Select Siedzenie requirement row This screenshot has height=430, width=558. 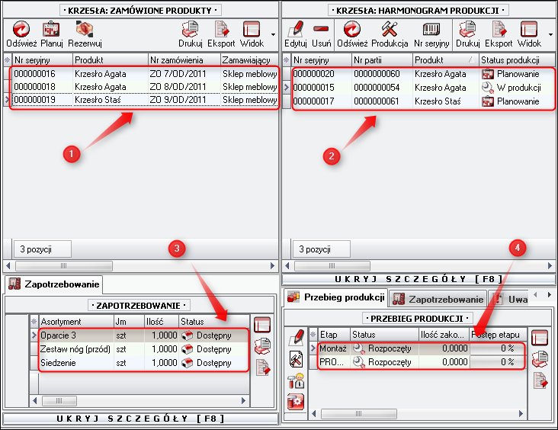(x=144, y=363)
